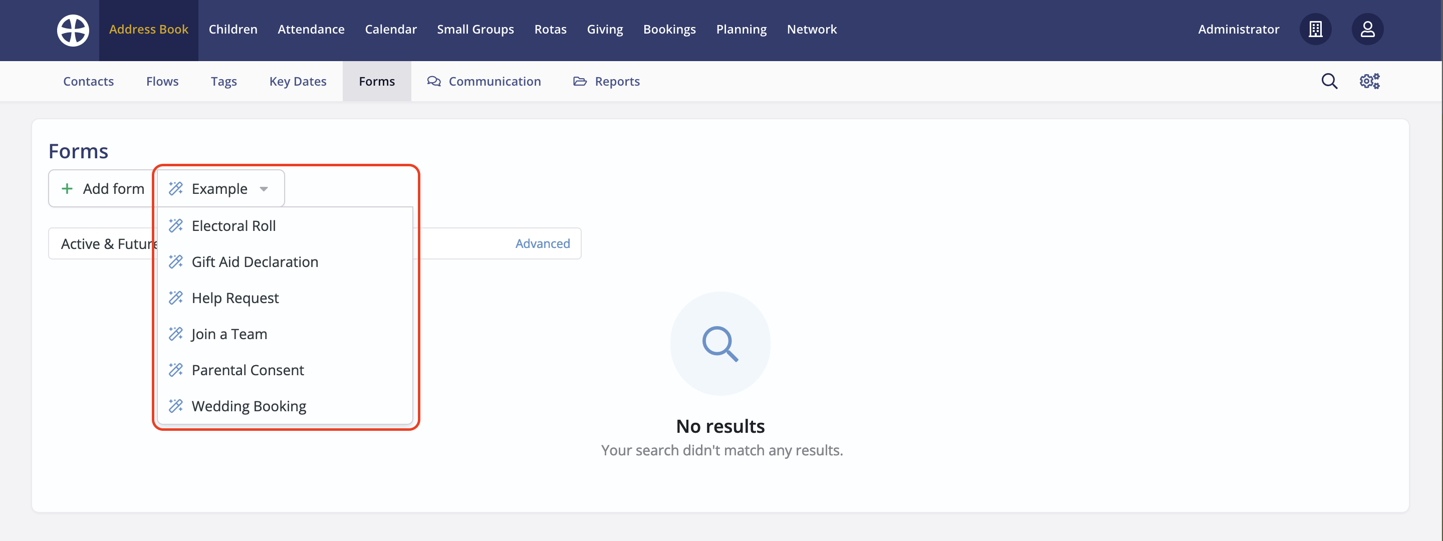Select Electoral Roll example form
The width and height of the screenshot is (1443, 541).
coord(285,226)
